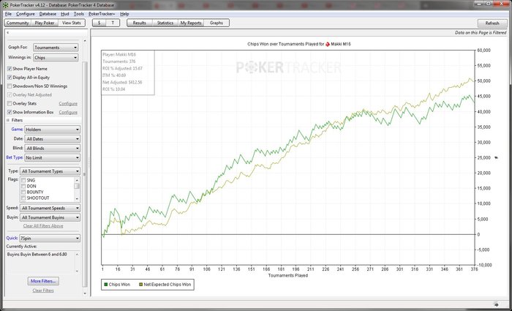
Task: Open the All Tournament Buyins dropdown
Action: coord(50,217)
